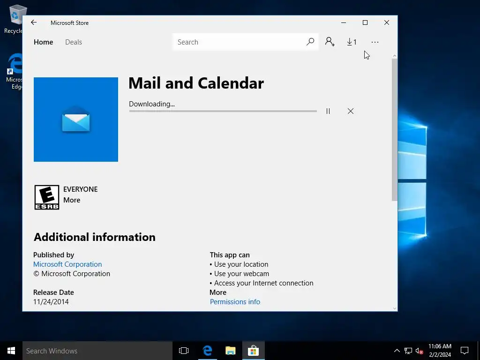Open the network tray icon
This screenshot has height=360, width=480.
[x=408, y=351]
